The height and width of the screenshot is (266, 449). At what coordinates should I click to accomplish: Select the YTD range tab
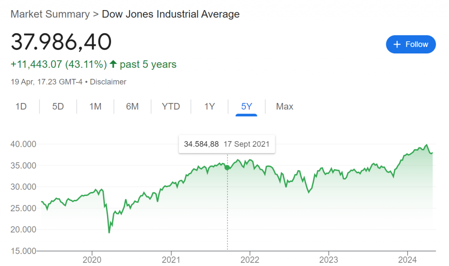tap(171, 106)
